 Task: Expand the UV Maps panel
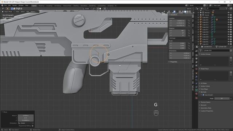point(204,83)
